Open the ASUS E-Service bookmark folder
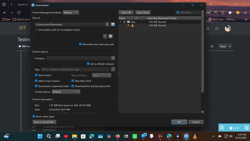 coord(21,19)
